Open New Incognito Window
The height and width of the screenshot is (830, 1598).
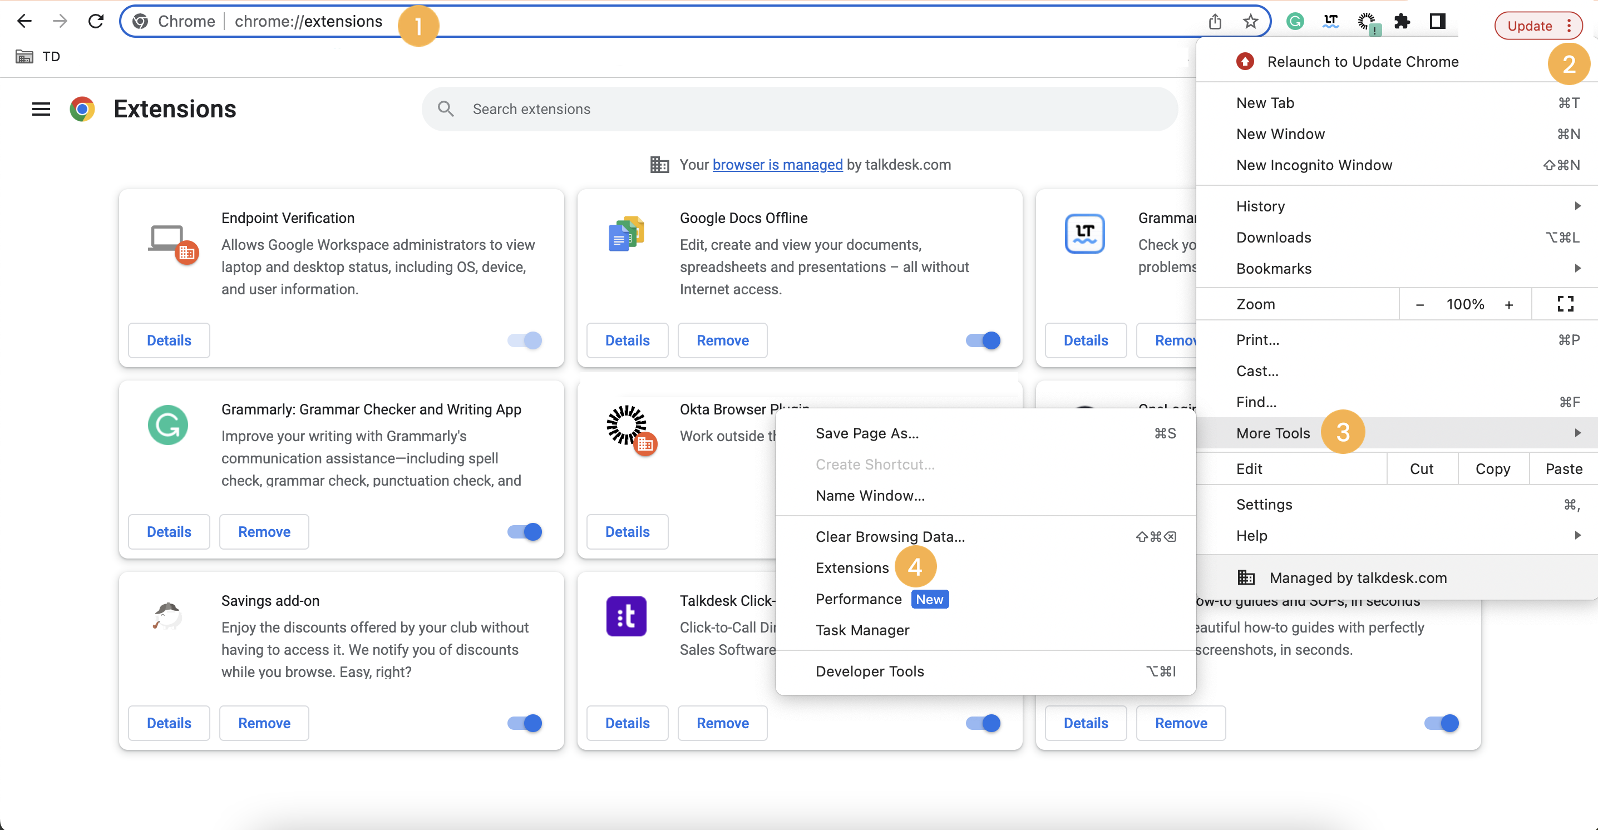tap(1397, 165)
